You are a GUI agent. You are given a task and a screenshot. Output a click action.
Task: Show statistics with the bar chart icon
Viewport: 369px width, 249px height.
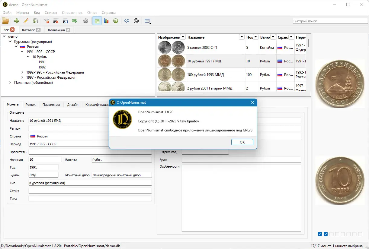point(106,21)
